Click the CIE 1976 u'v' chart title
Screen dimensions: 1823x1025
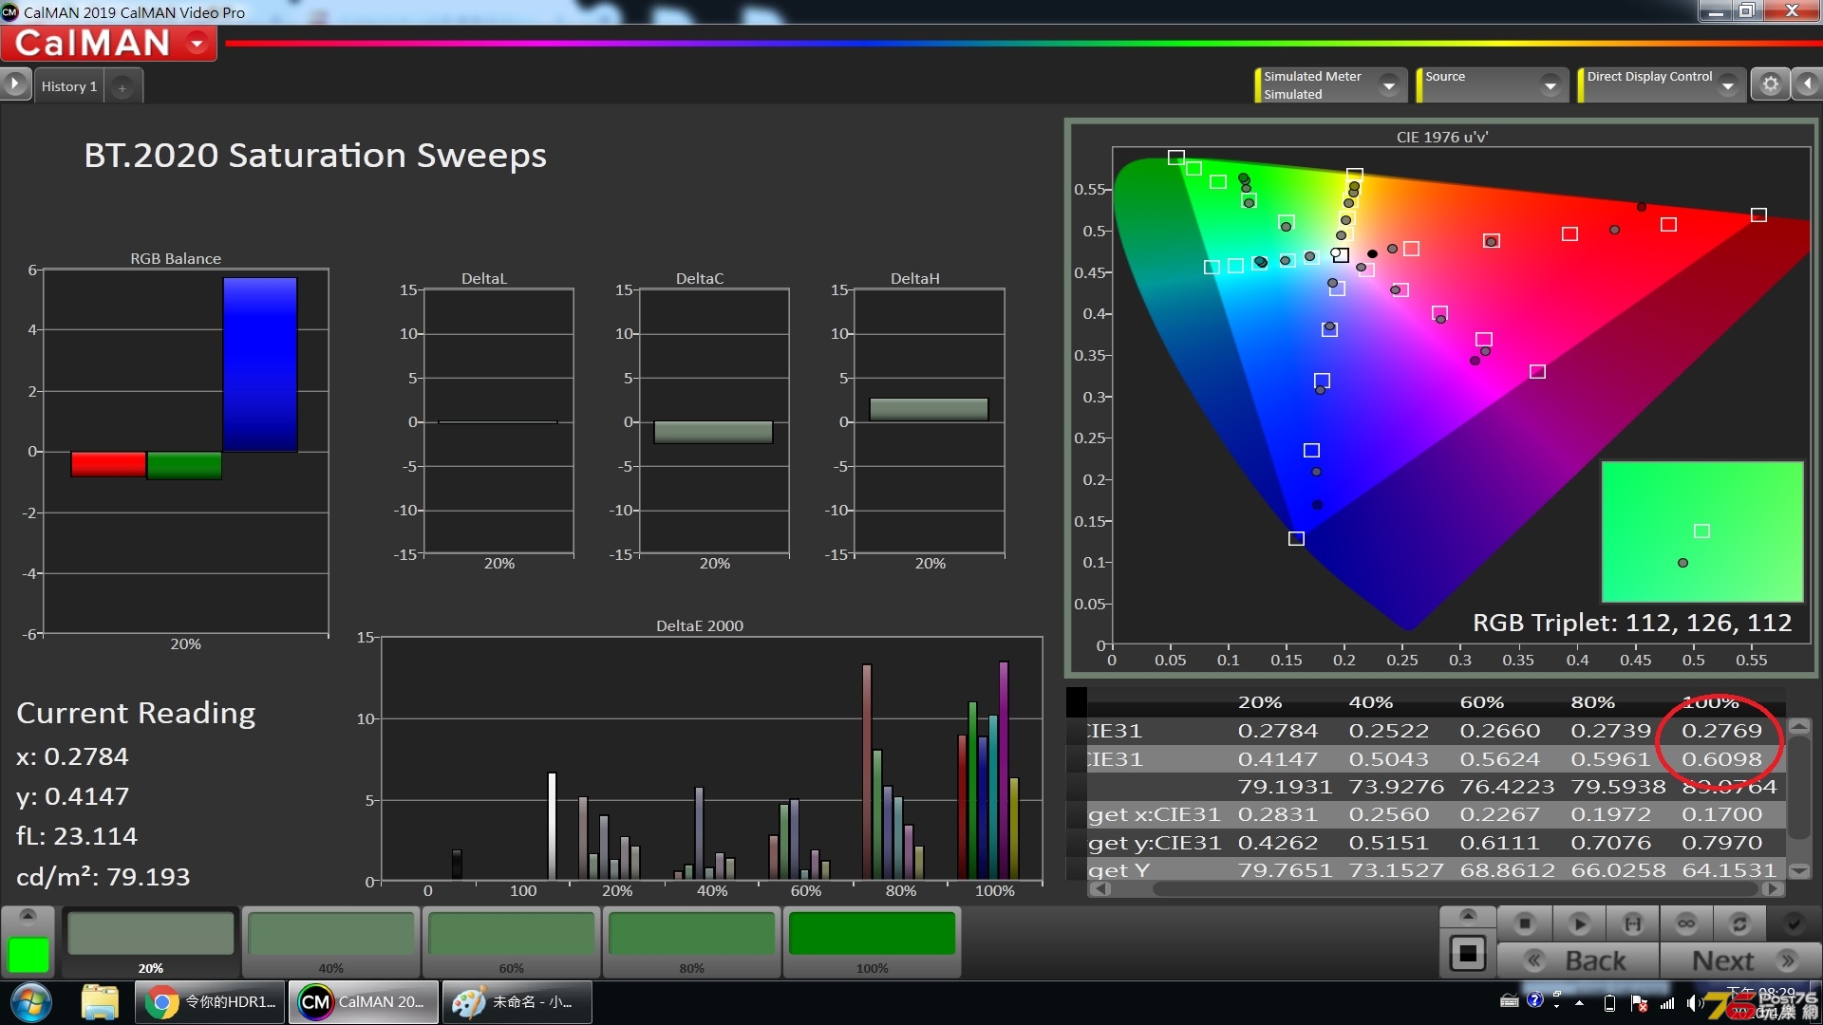click(x=1442, y=137)
